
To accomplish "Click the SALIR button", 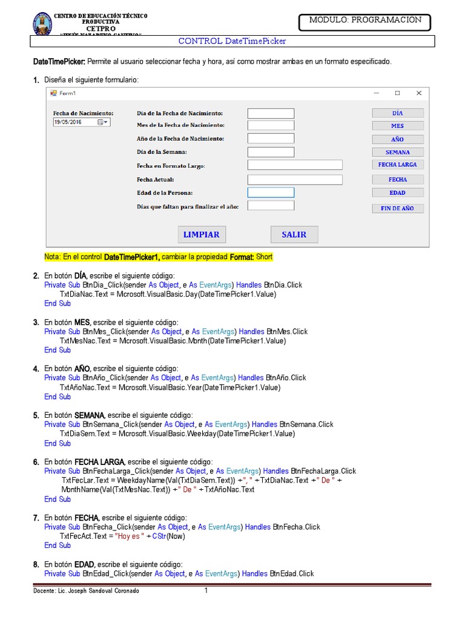I will pos(294,234).
